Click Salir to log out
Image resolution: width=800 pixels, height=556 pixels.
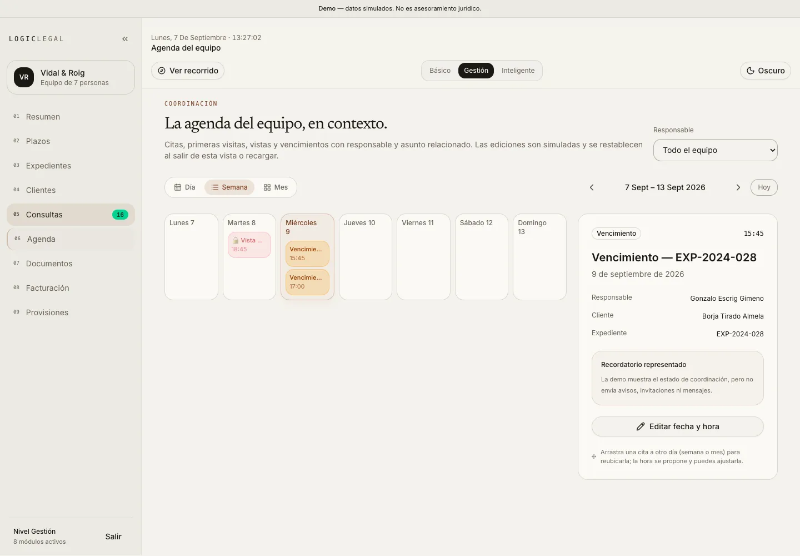pyautogui.click(x=113, y=537)
